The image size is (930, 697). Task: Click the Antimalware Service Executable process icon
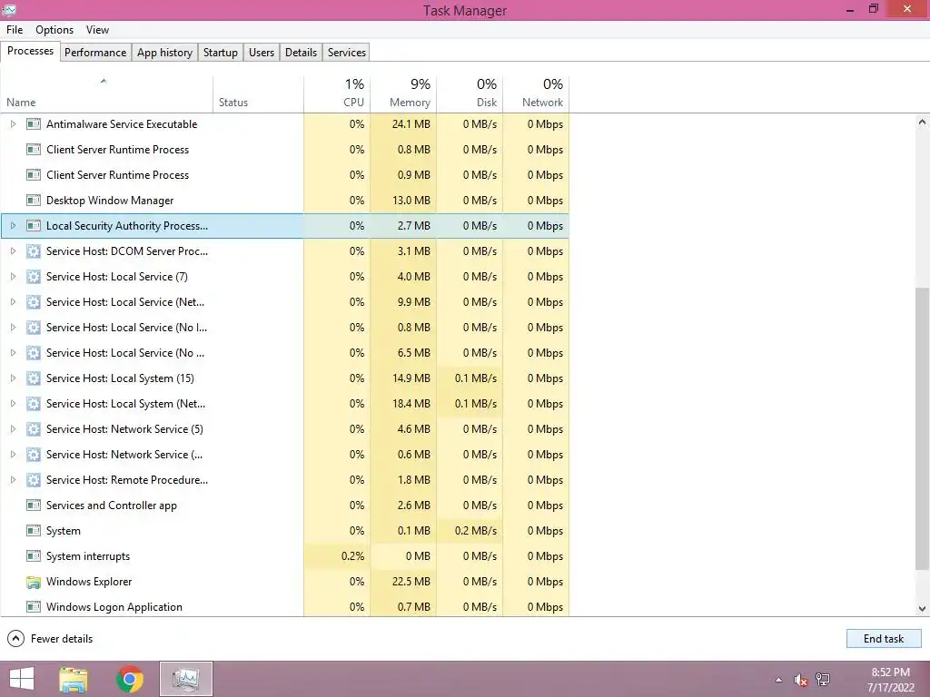pyautogui.click(x=34, y=123)
